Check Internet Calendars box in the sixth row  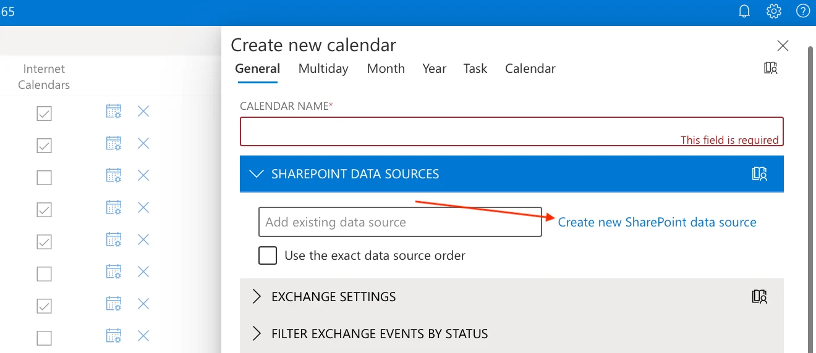[x=44, y=274]
